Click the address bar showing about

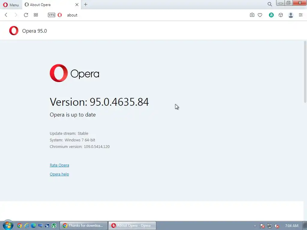pyautogui.click(x=72, y=15)
